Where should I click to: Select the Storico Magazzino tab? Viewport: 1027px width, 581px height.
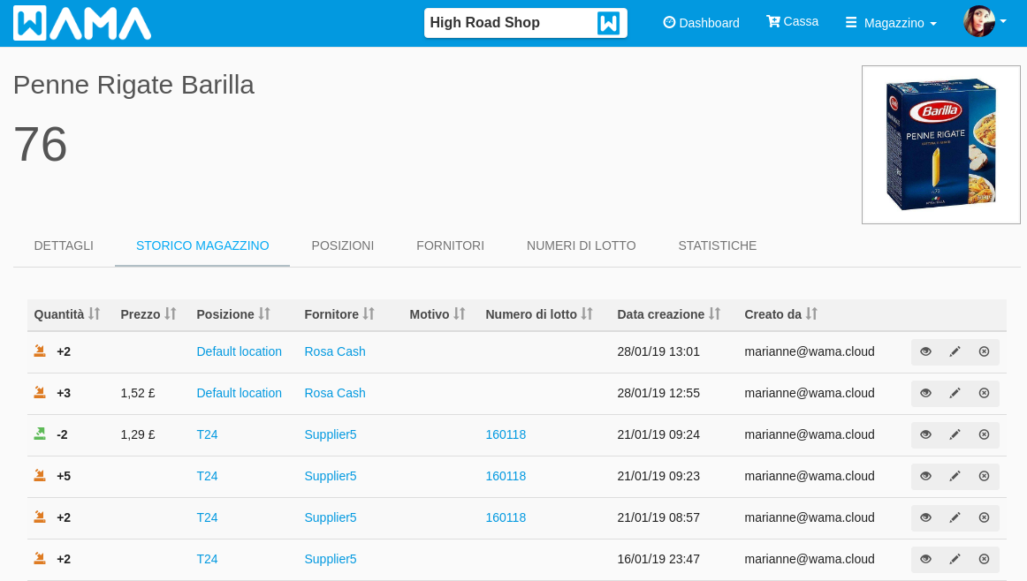point(202,246)
